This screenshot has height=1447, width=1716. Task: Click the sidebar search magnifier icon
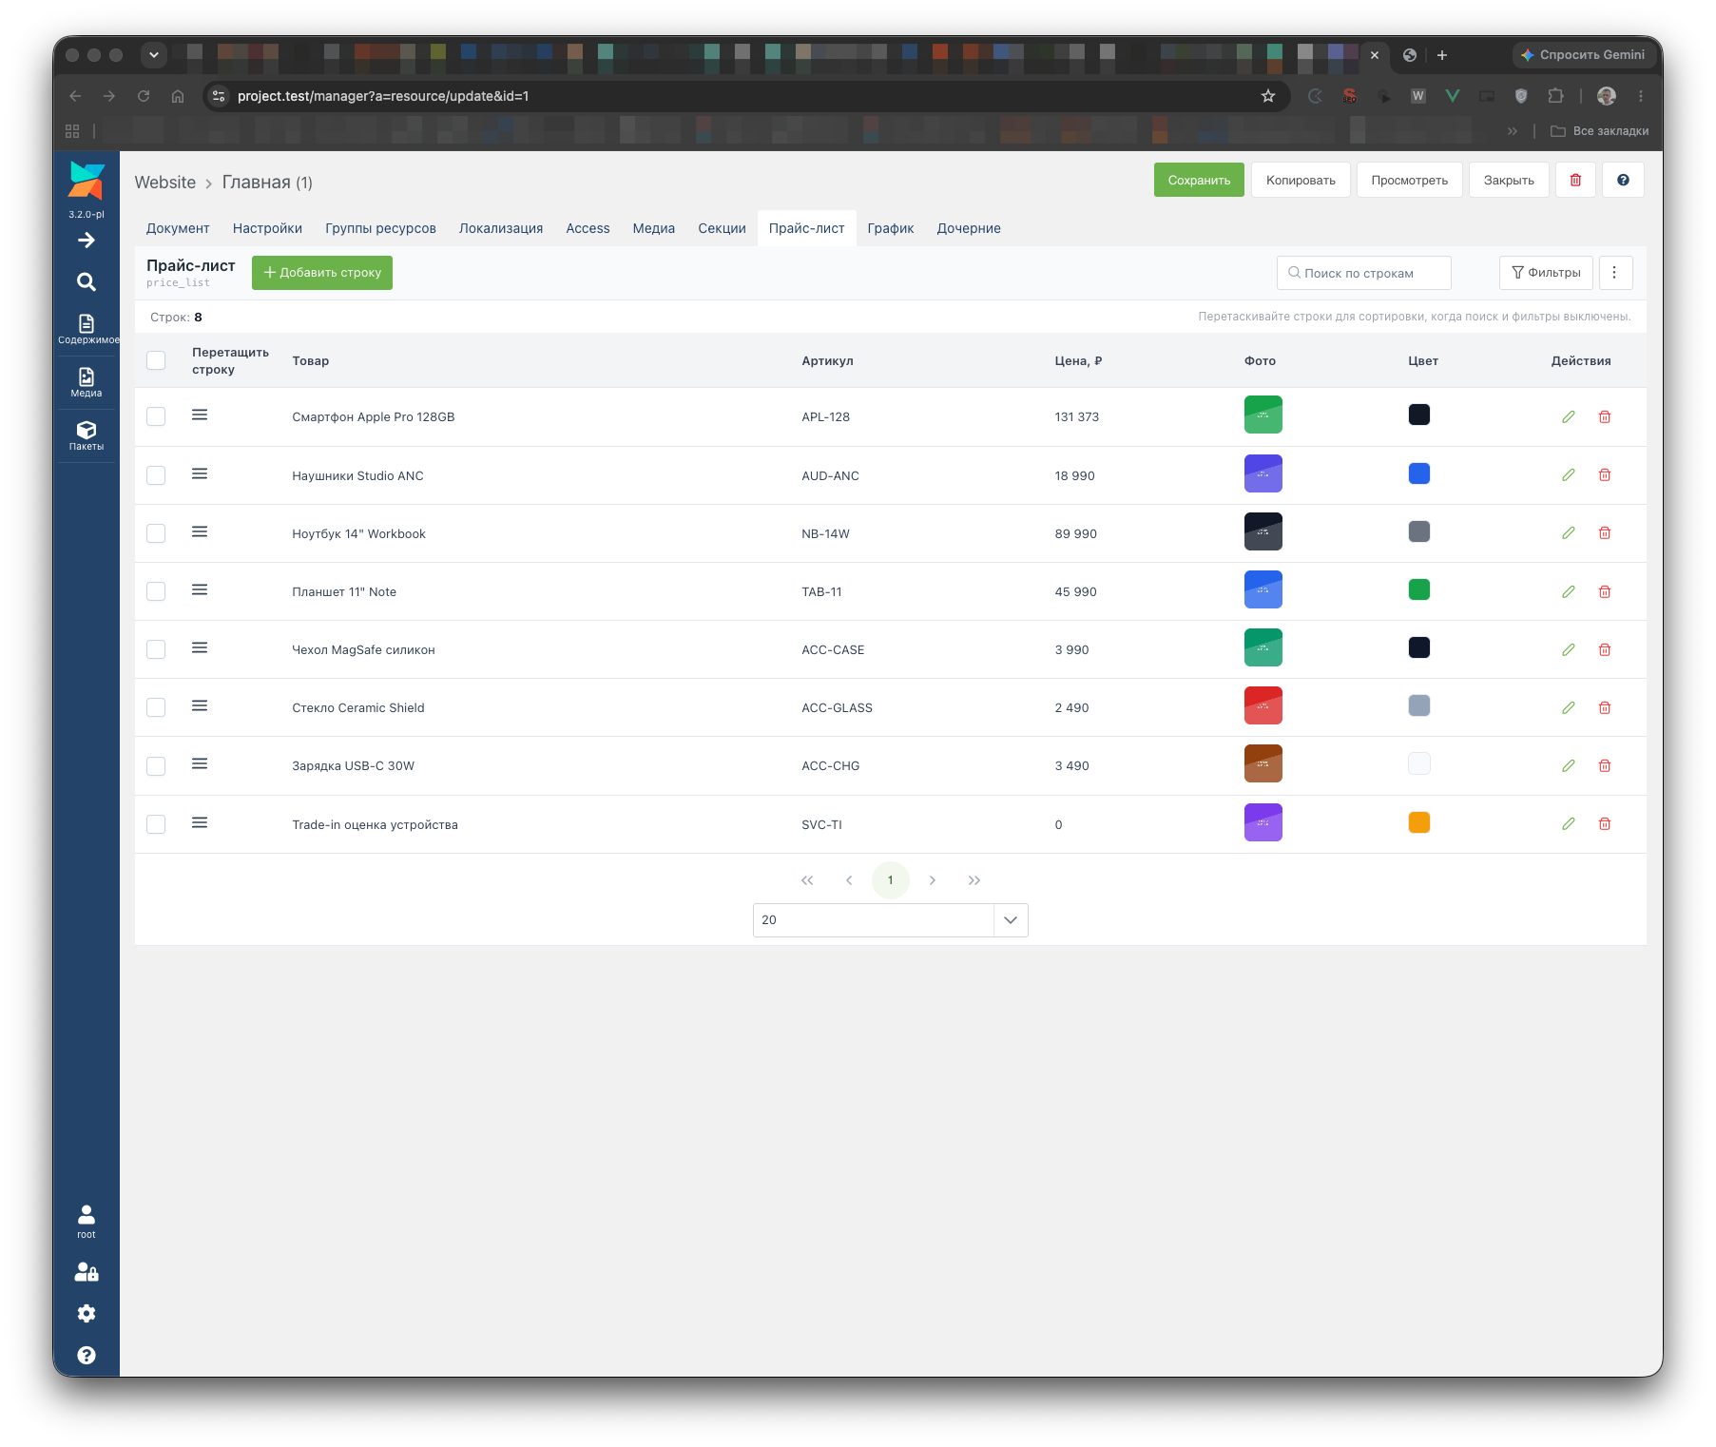pos(86,281)
